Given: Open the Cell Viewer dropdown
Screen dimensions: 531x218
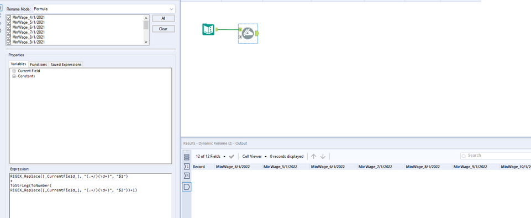Looking at the screenshot, I should pyautogui.click(x=254, y=156).
